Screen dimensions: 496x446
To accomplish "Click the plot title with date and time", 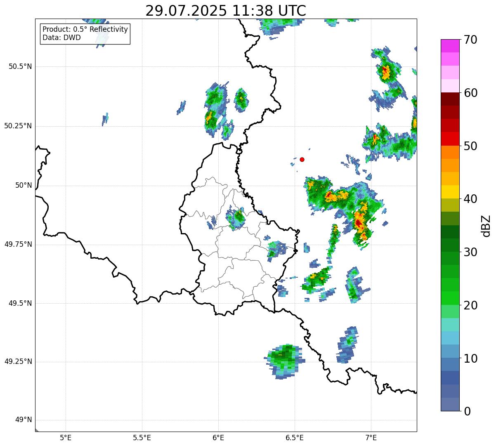I will pyautogui.click(x=226, y=11).
